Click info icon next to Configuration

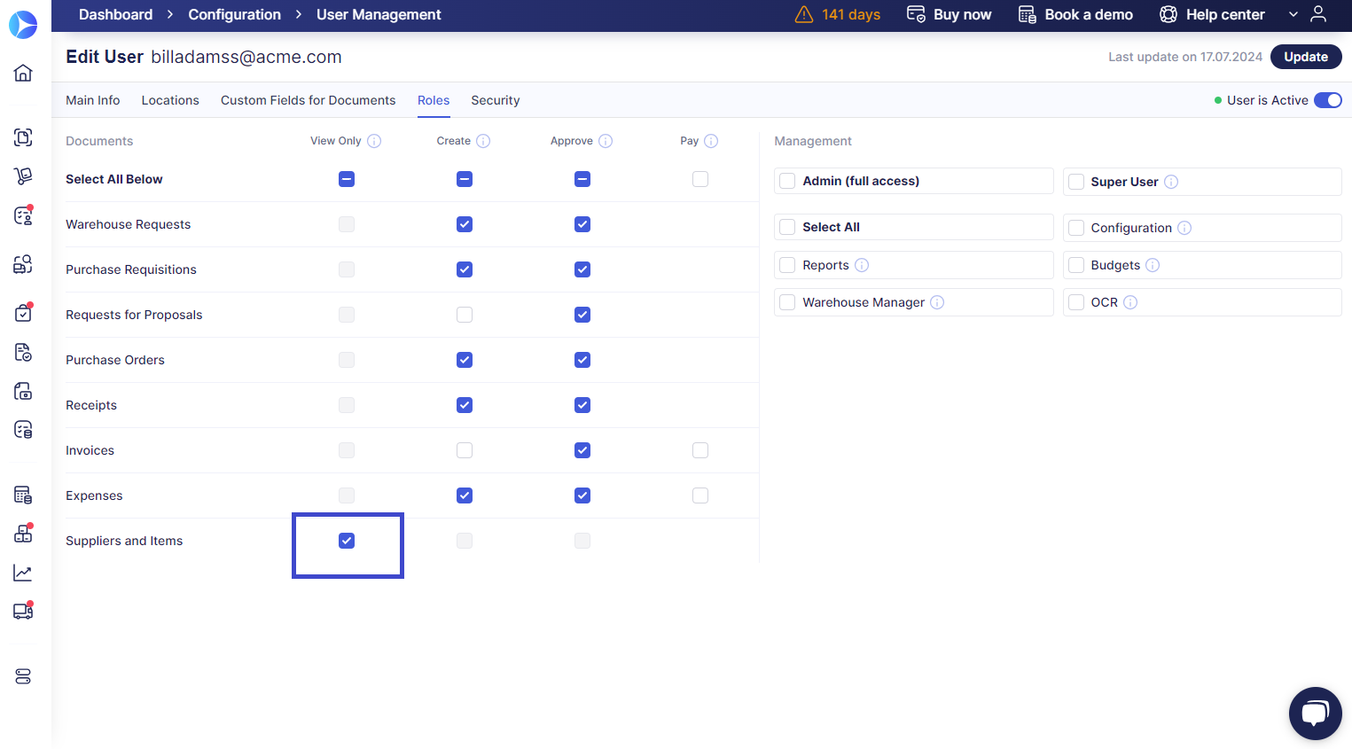[1184, 228]
